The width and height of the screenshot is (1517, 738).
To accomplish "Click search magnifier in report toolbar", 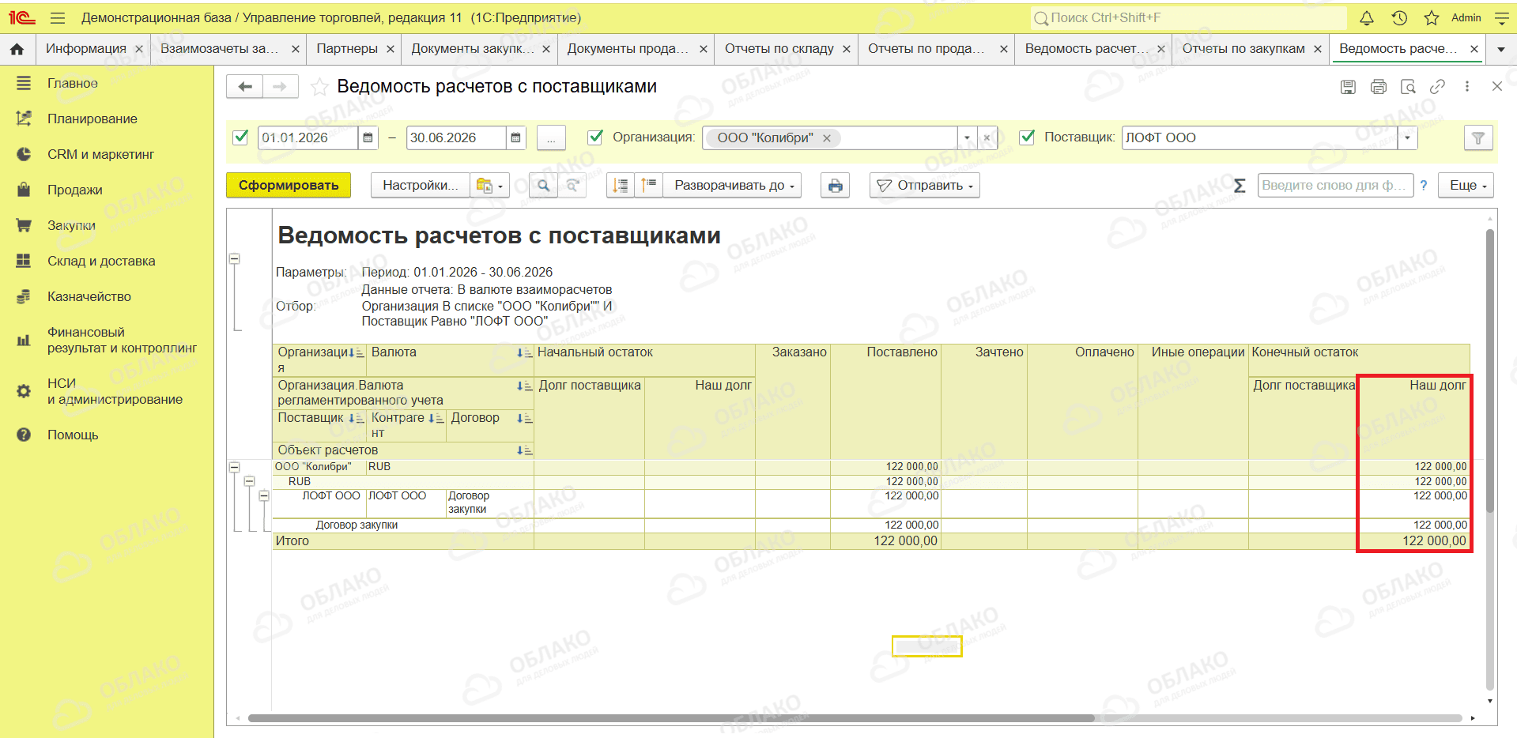I will tap(543, 186).
